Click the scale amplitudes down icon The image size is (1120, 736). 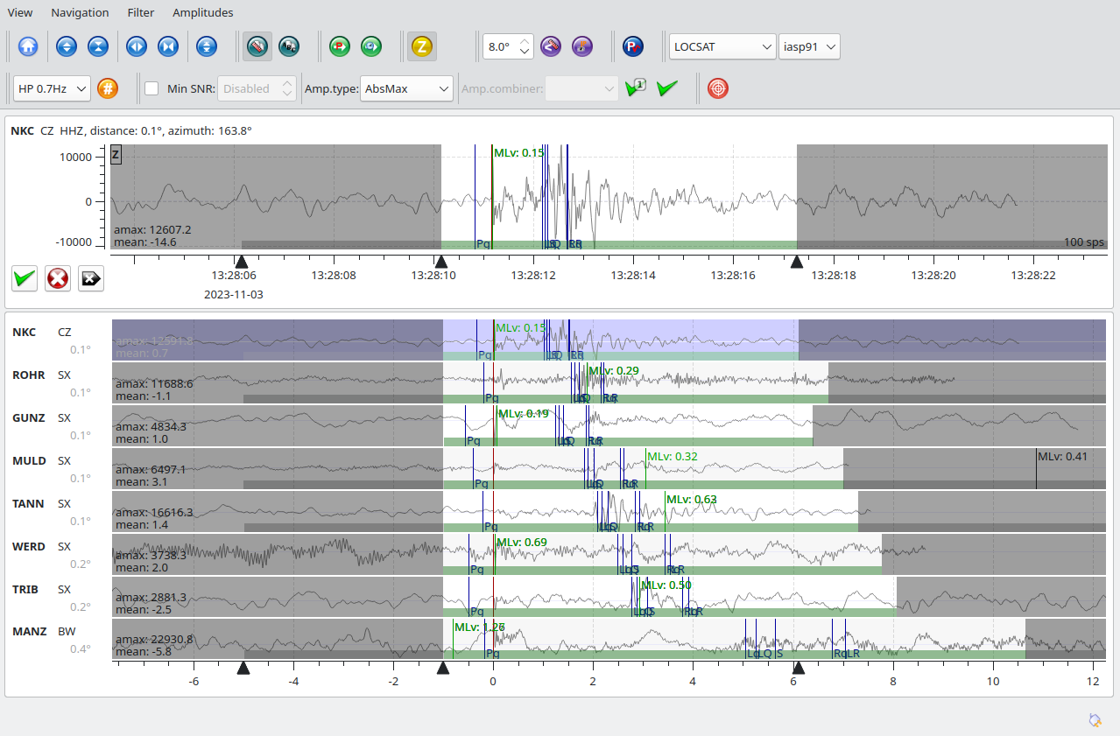pyautogui.click(x=97, y=46)
